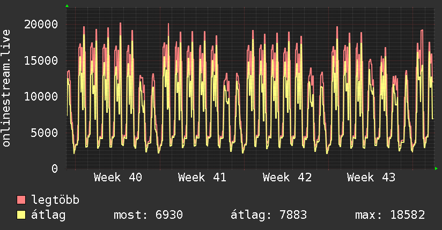Click the 20000 y-axis tick label

pos(42,24)
